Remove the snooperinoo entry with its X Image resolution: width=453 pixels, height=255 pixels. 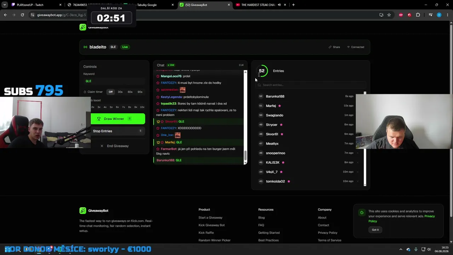357,153
